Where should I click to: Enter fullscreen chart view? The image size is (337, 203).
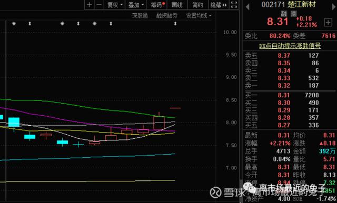[234, 5]
